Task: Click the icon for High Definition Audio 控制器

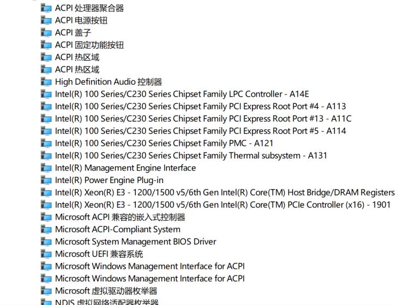Action: tap(46, 82)
